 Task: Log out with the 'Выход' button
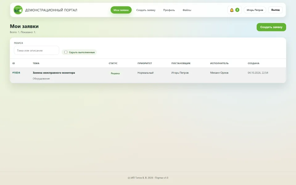point(275,10)
